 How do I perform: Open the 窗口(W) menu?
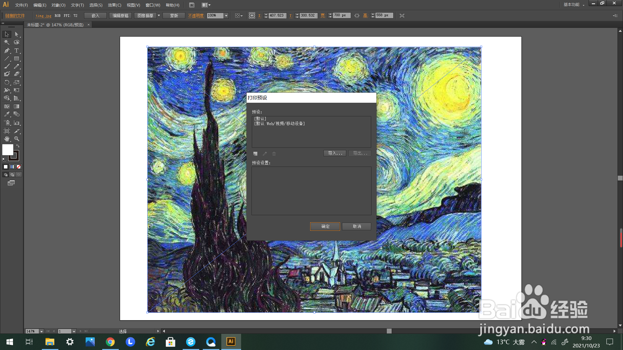pyautogui.click(x=153, y=5)
